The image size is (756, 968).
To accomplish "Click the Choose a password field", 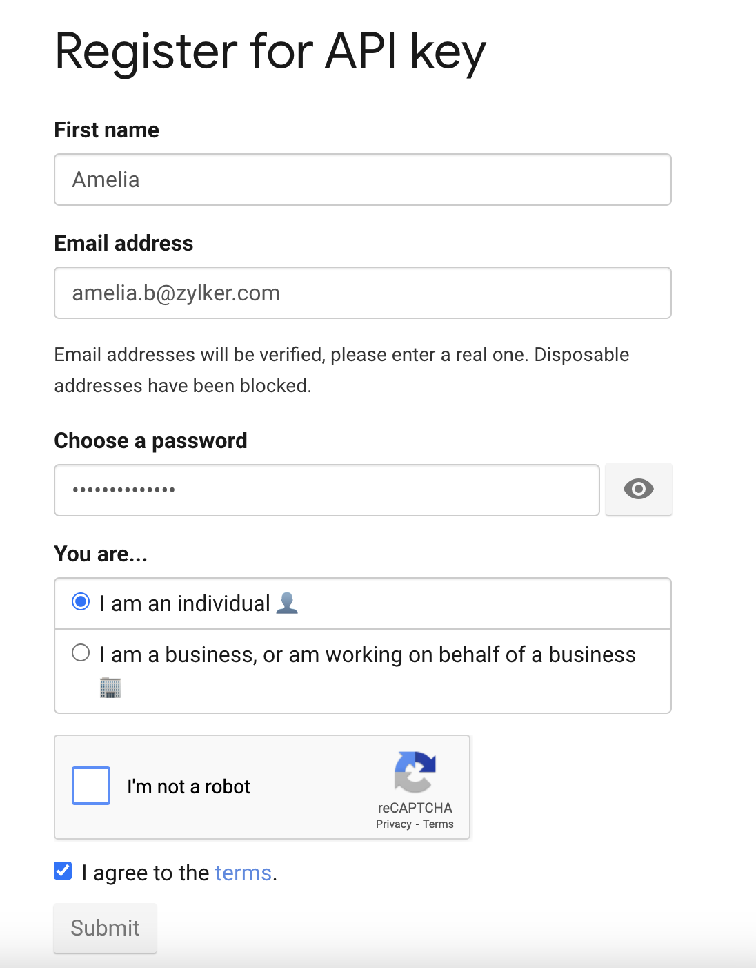I will click(x=327, y=490).
